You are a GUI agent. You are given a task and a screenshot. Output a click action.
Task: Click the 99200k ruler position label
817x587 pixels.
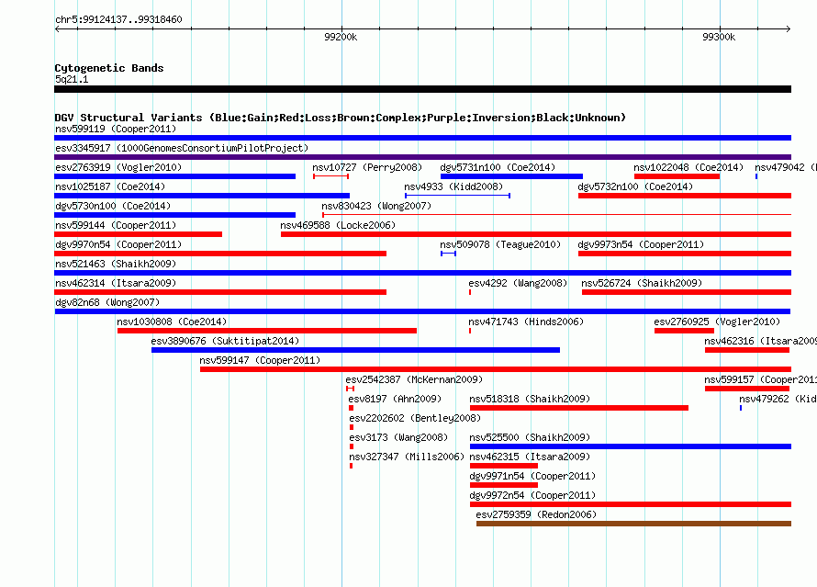click(x=341, y=37)
